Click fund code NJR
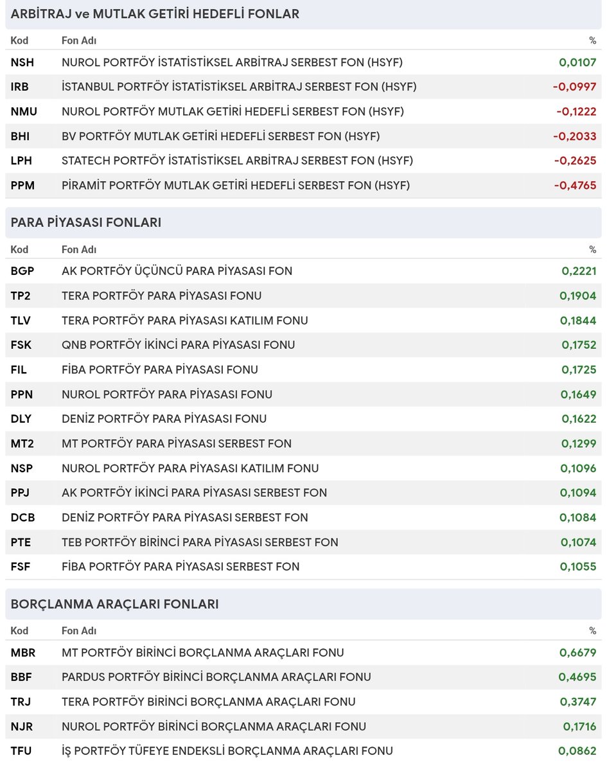 [x=22, y=727]
